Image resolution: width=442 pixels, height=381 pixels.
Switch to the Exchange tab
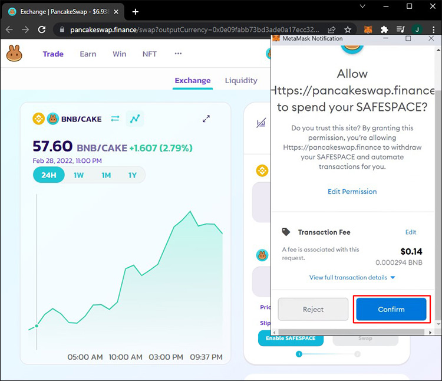[193, 81]
